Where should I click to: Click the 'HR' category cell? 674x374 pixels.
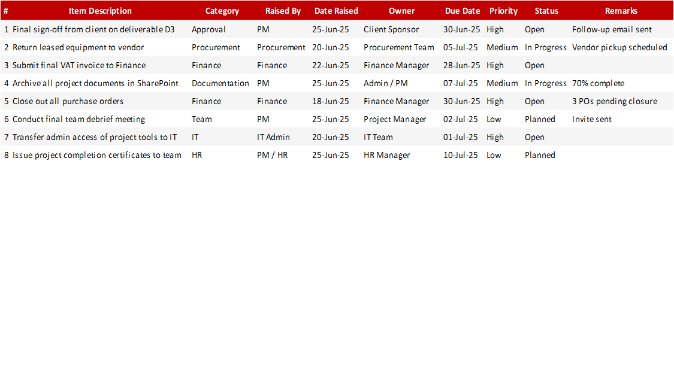tap(197, 156)
